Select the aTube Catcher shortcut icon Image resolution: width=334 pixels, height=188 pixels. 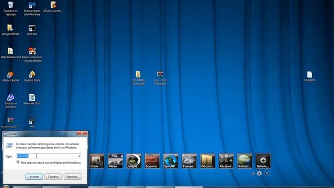tap(10, 76)
